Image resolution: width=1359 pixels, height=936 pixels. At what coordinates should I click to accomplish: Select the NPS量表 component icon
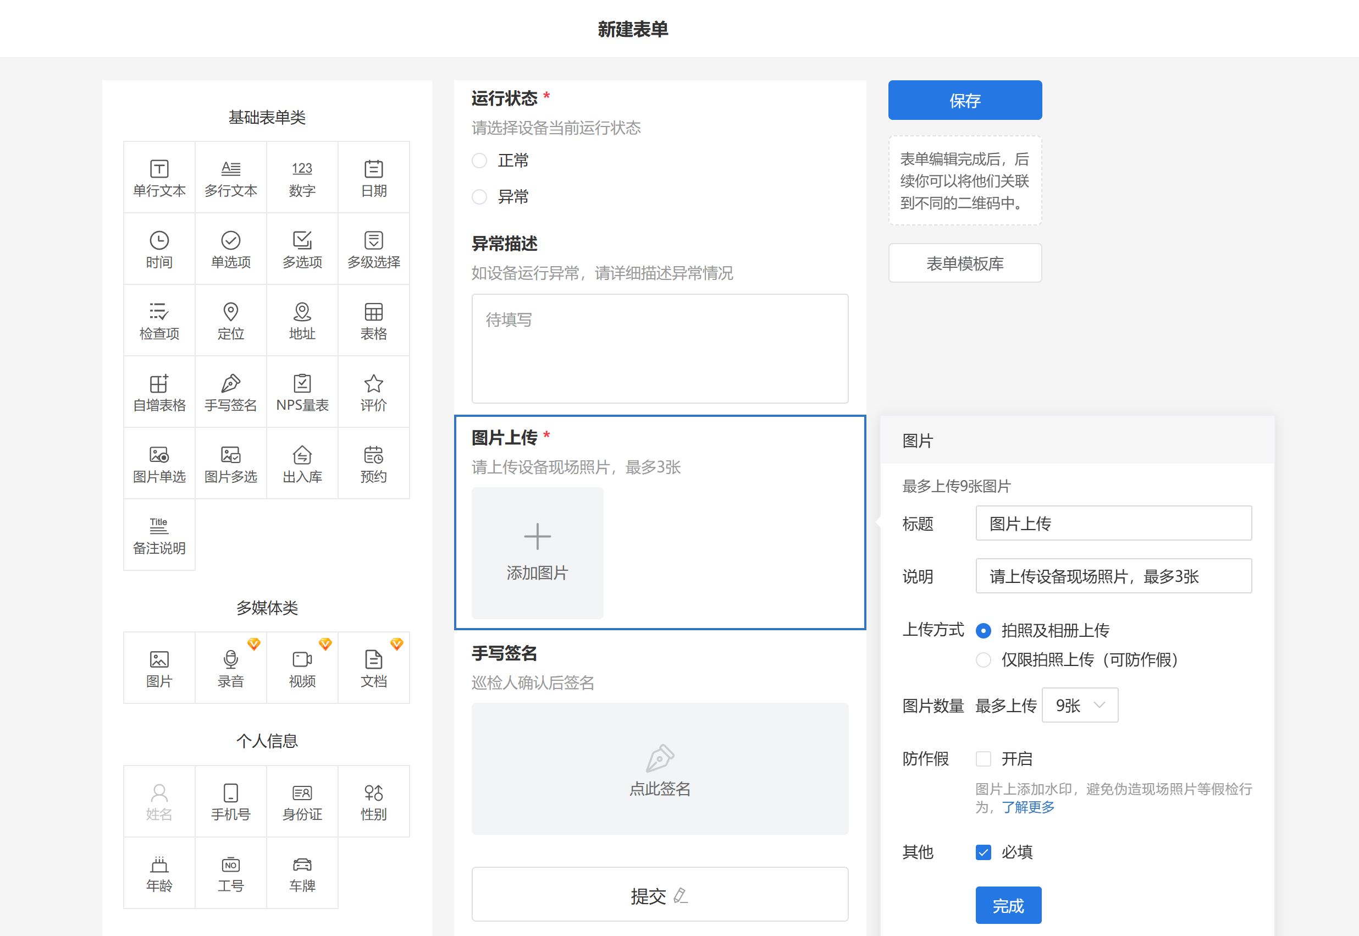coord(302,384)
